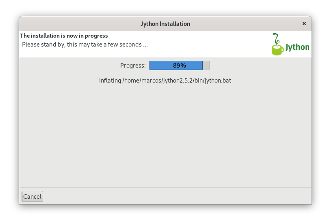Click the unfilled gray end of progress bar
329x223 pixels.
coord(206,66)
